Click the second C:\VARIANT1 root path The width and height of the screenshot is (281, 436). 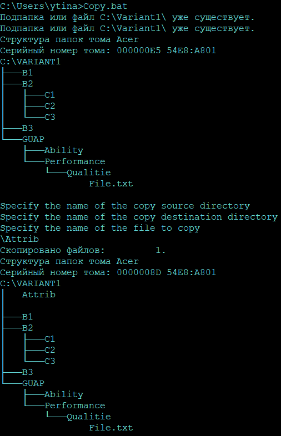tap(31, 283)
